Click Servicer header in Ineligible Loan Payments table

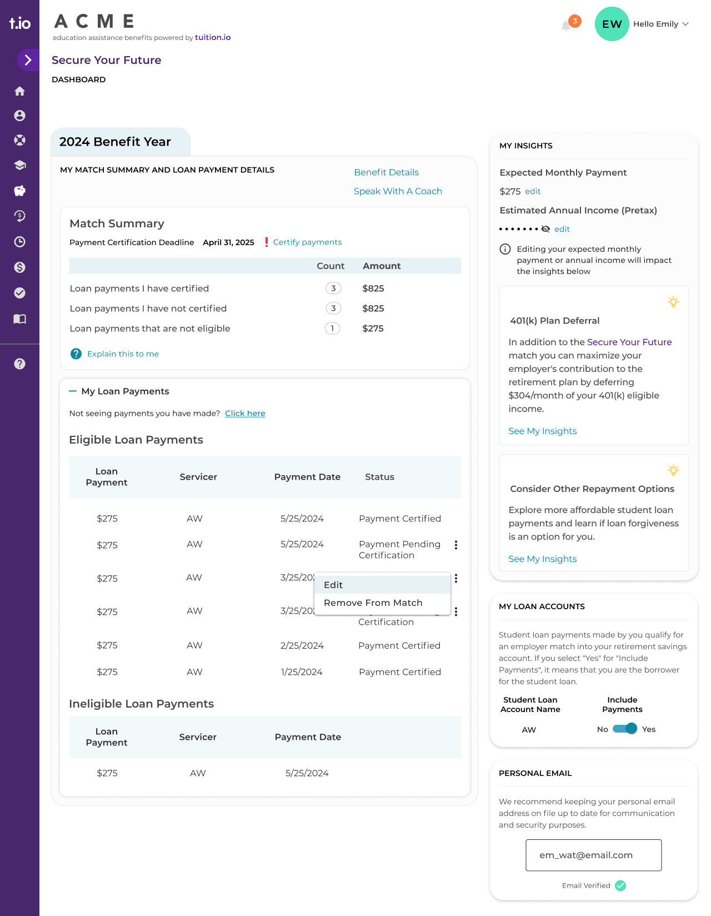coord(198,737)
